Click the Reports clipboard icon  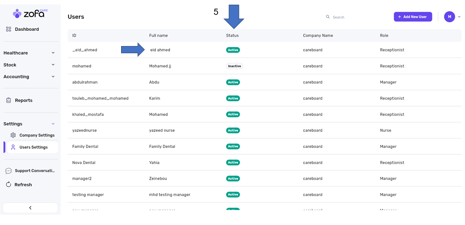coord(9,100)
